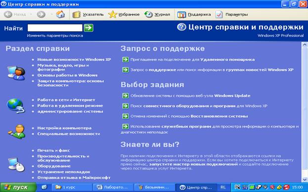Open Настройка компьютера topic
Screen dimensions: 308x192
64,128
